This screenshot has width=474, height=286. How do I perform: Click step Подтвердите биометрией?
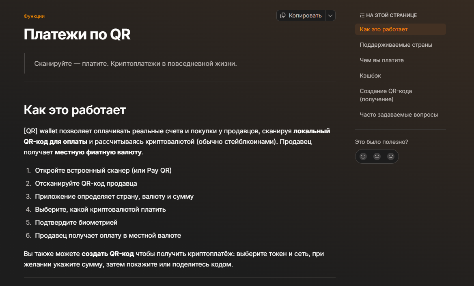pos(76,223)
